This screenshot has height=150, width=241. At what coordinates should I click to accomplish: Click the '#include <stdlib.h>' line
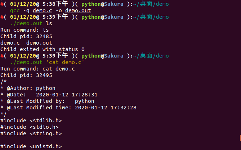(x=31, y=121)
